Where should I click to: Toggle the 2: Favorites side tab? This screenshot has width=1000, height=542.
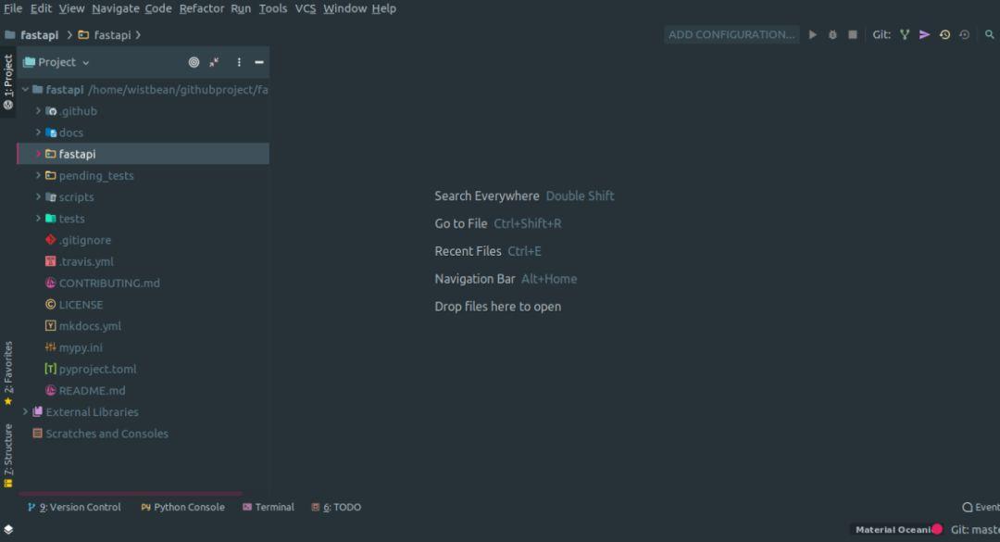7,372
